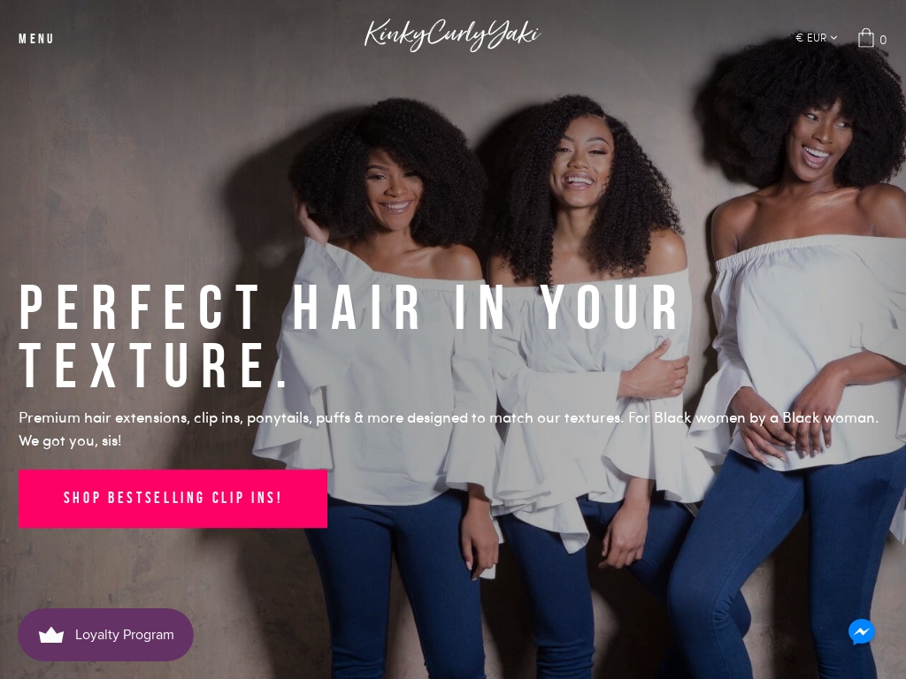Click the crown icon in Loyalty widget
This screenshot has height=679, width=906.
pos(50,635)
